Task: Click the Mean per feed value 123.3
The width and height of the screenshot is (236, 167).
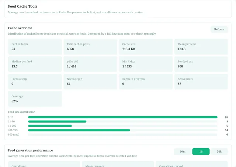Action: tap(181, 49)
